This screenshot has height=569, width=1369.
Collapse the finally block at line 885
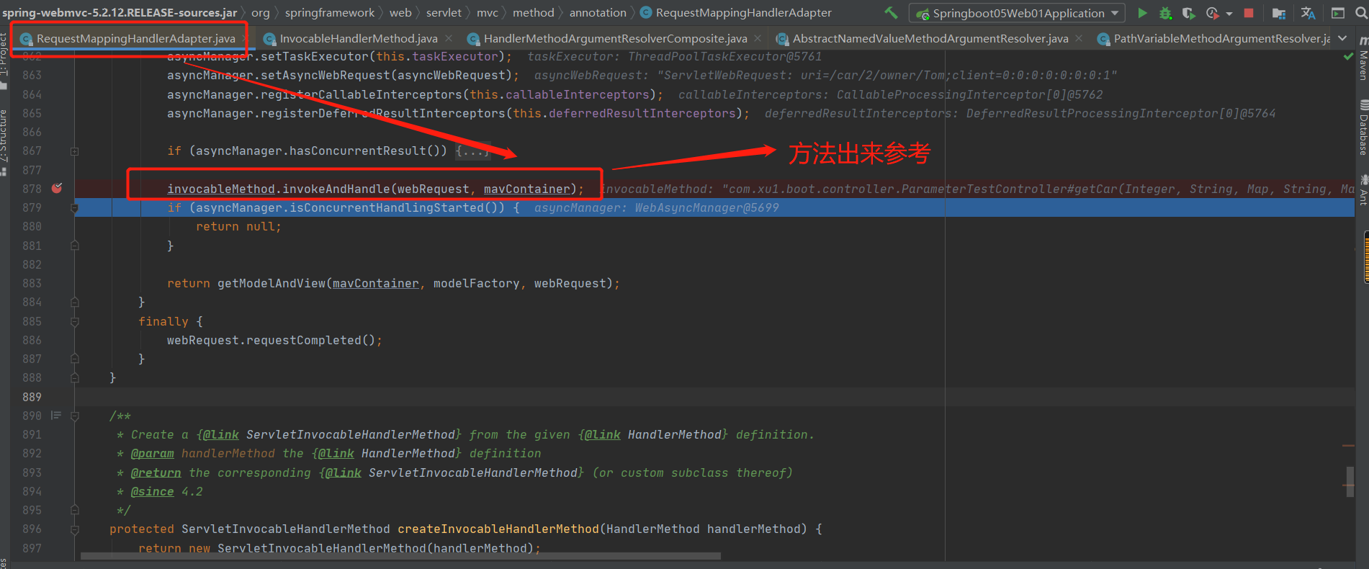[x=74, y=322]
